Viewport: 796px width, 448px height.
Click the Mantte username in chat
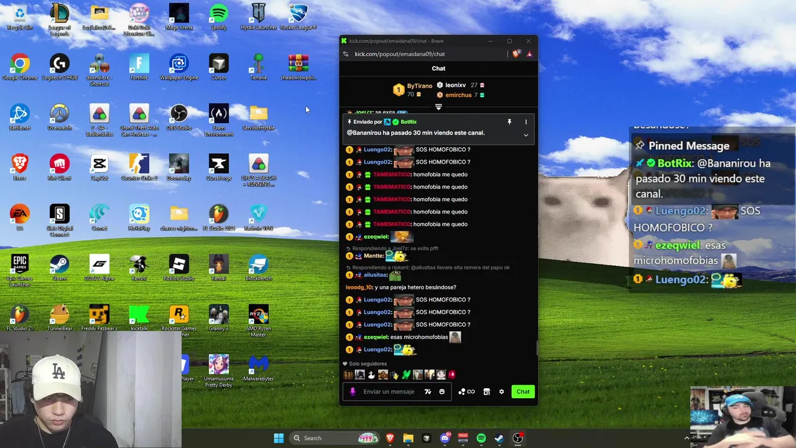click(x=373, y=256)
